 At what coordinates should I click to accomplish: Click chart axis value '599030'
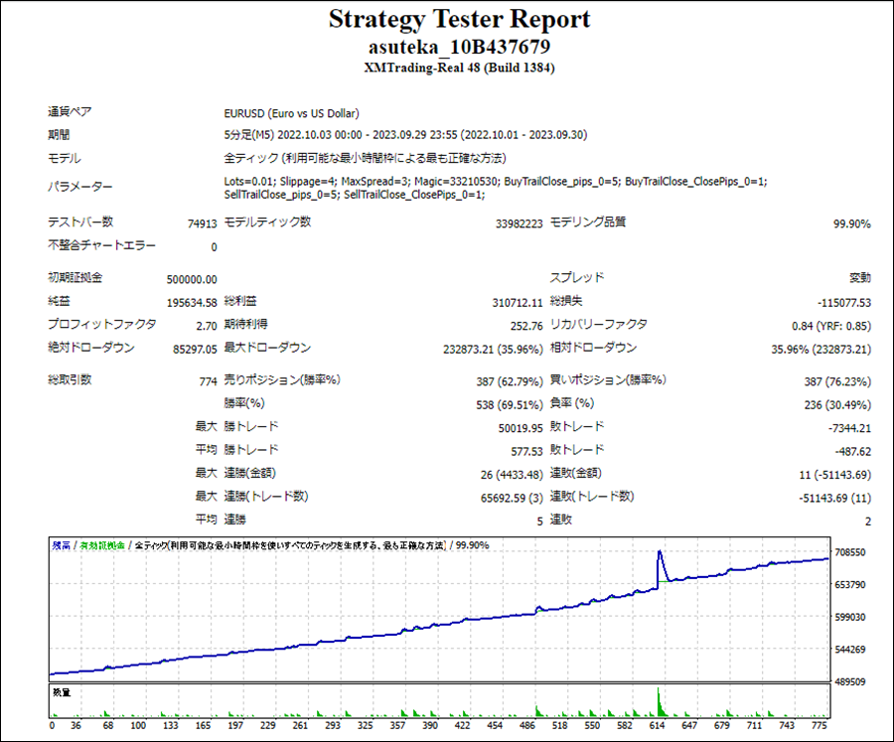click(x=850, y=618)
